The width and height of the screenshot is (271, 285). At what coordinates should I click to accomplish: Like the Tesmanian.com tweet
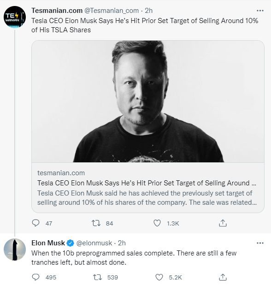point(157,223)
